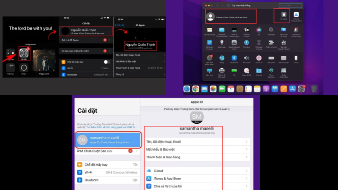Open Tên, Số điện thoại, Email on iPhone
Viewport: 338px width, 190px height.
140,55
